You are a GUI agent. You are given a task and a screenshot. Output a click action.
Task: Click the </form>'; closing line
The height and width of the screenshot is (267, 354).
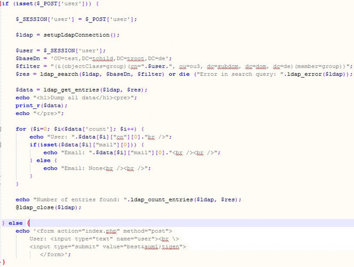55,254
